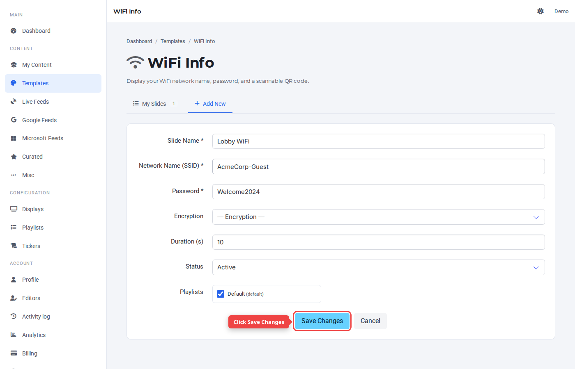Screen dimensions: 575x369
Task: Click the Duration (s) input field
Action: point(378,242)
